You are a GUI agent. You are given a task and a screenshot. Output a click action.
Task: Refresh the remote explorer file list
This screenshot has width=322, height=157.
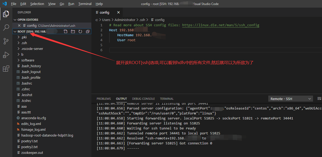[80, 31]
